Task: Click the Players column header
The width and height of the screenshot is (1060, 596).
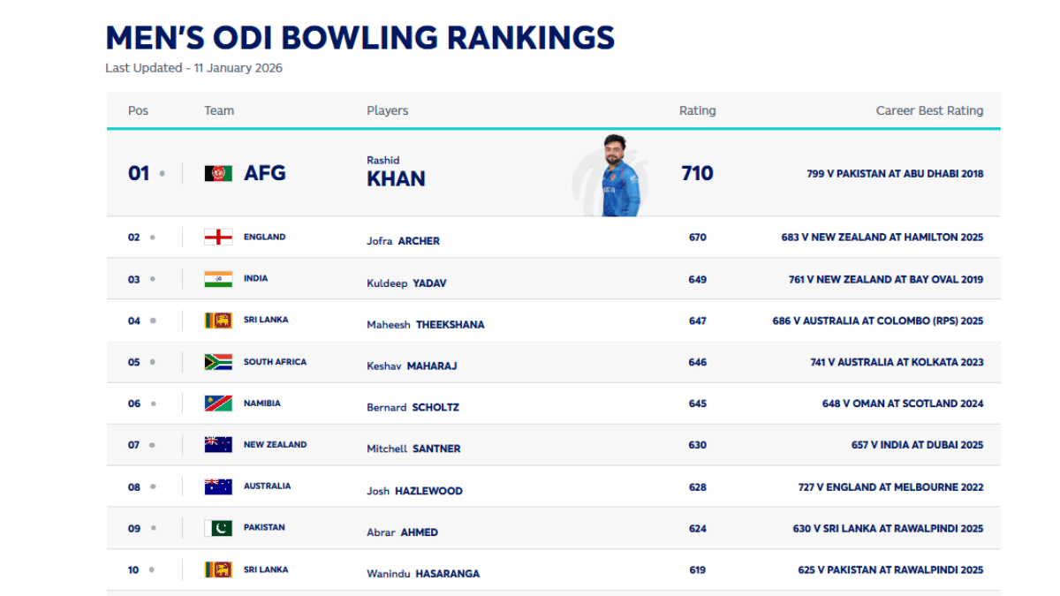Action: click(x=387, y=111)
